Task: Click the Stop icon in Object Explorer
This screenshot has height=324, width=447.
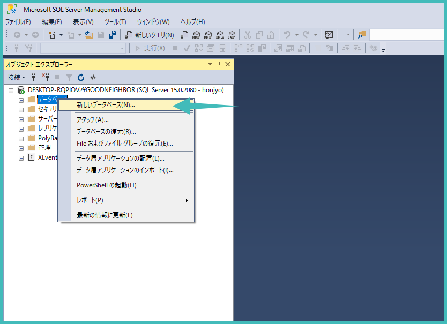Action: [57, 77]
